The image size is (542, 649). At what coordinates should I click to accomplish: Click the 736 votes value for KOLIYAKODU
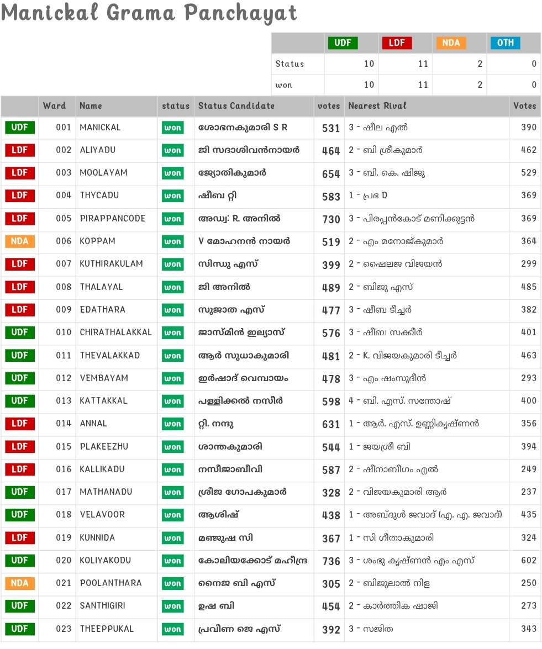point(331,561)
